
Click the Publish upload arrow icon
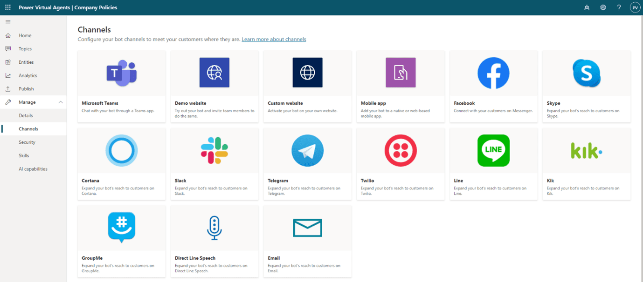[x=8, y=89]
